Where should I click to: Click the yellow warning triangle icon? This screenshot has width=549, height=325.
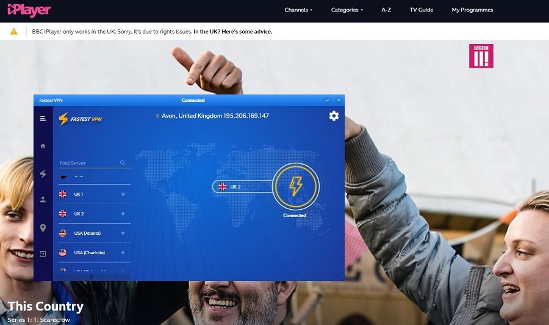point(13,32)
